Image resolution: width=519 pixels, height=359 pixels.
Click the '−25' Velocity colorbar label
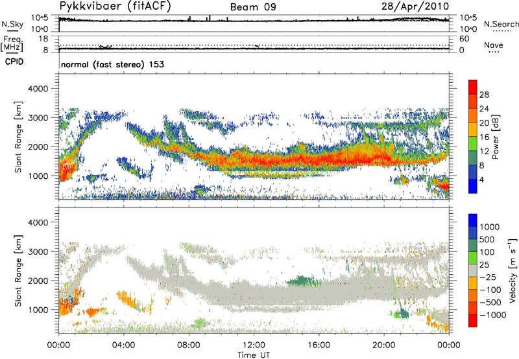pyautogui.click(x=488, y=277)
